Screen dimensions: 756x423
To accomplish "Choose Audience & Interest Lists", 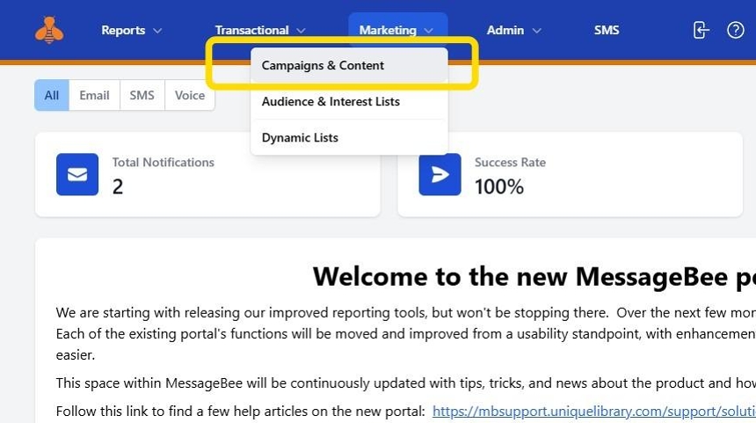I will tap(349, 101).
